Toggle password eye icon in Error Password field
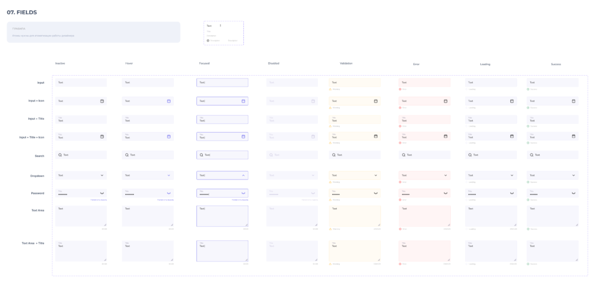 pyautogui.click(x=446, y=193)
